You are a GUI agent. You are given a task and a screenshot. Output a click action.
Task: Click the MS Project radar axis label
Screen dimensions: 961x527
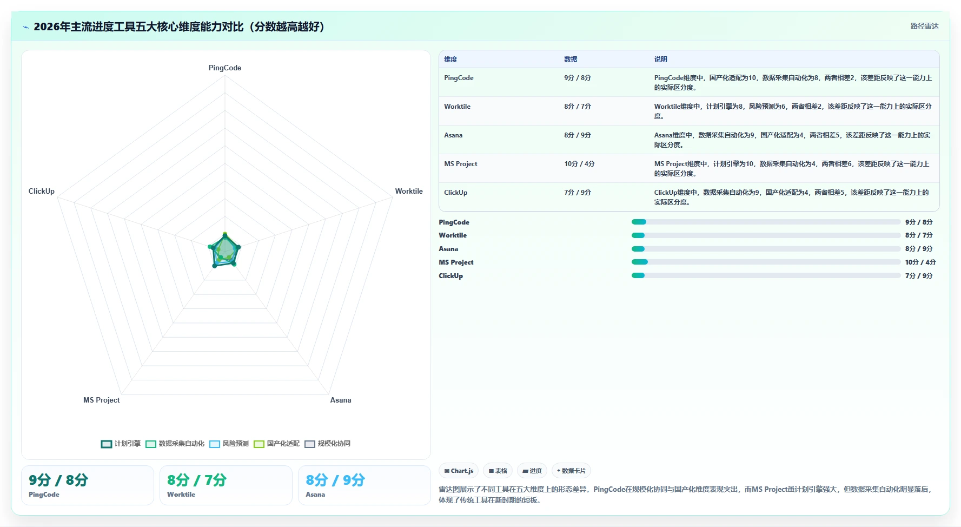102,400
